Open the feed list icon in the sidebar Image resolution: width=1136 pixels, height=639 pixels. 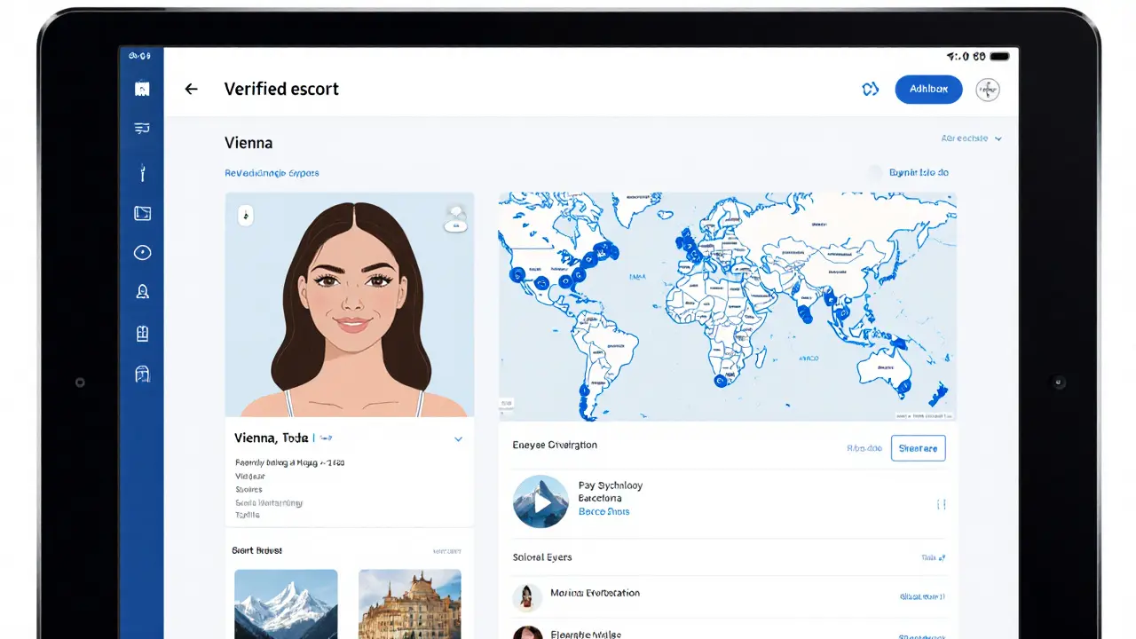(x=142, y=128)
